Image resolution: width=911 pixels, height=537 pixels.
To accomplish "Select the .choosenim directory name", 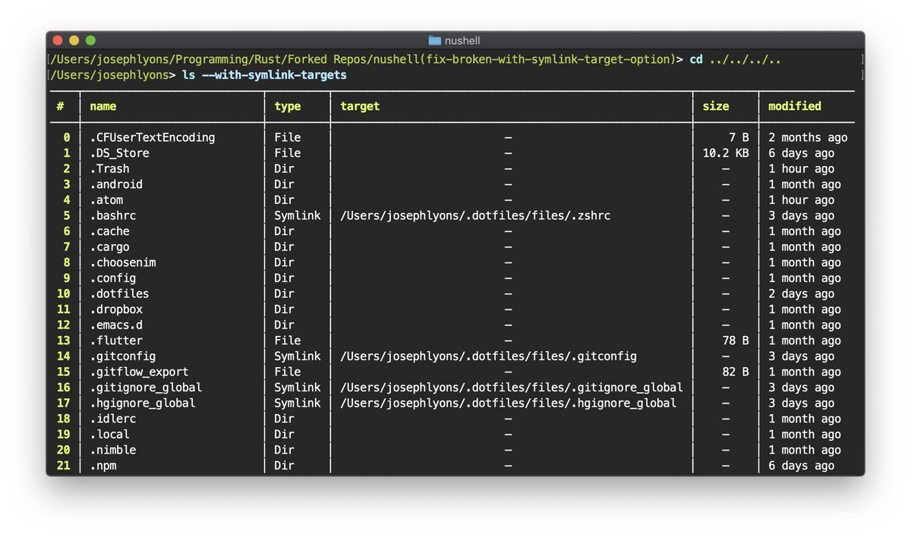I will tap(123, 262).
